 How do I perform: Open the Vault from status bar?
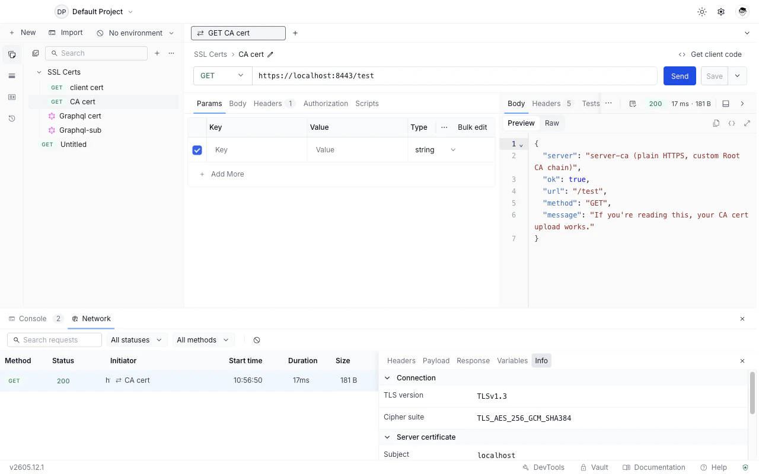[x=594, y=467]
